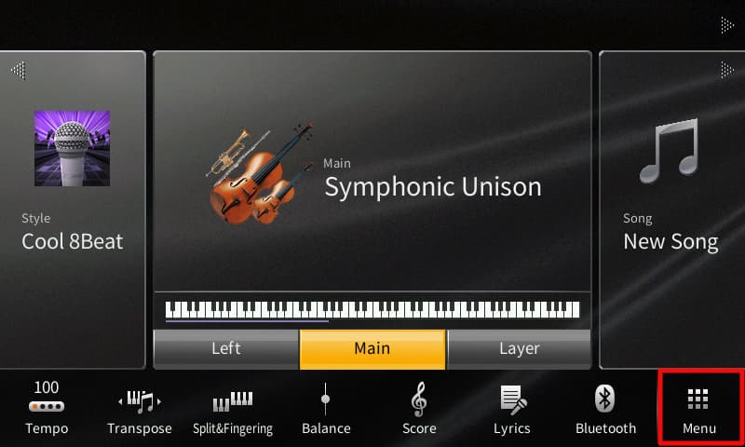The height and width of the screenshot is (447, 745).
Task: Open Bluetooth settings
Action: pyautogui.click(x=605, y=410)
